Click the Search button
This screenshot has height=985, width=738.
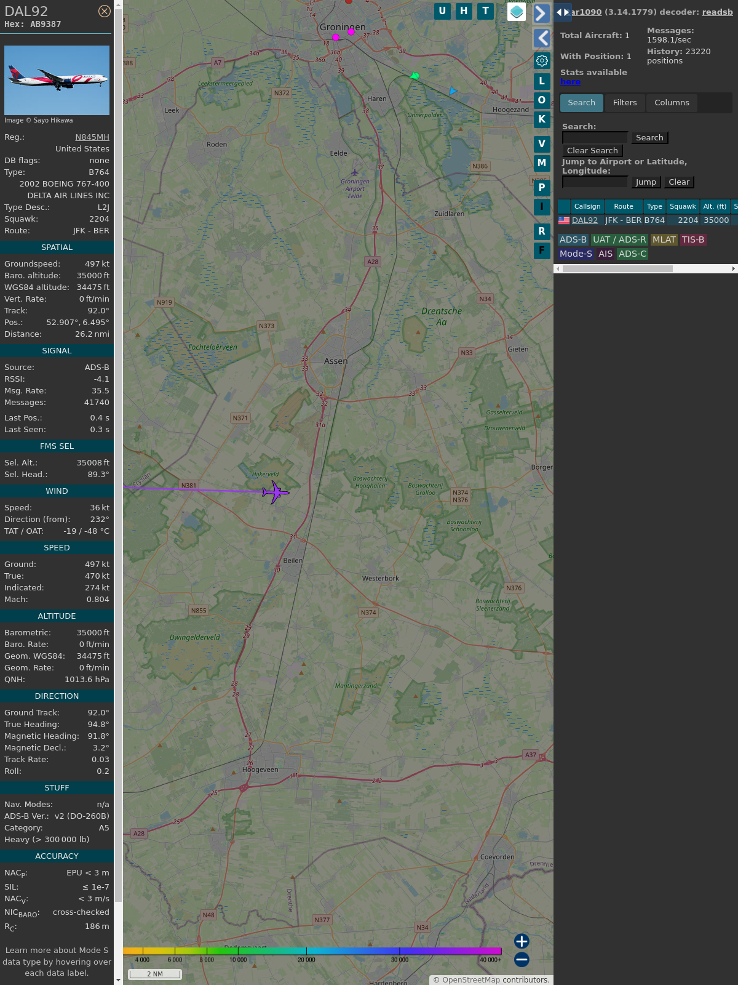coord(649,138)
